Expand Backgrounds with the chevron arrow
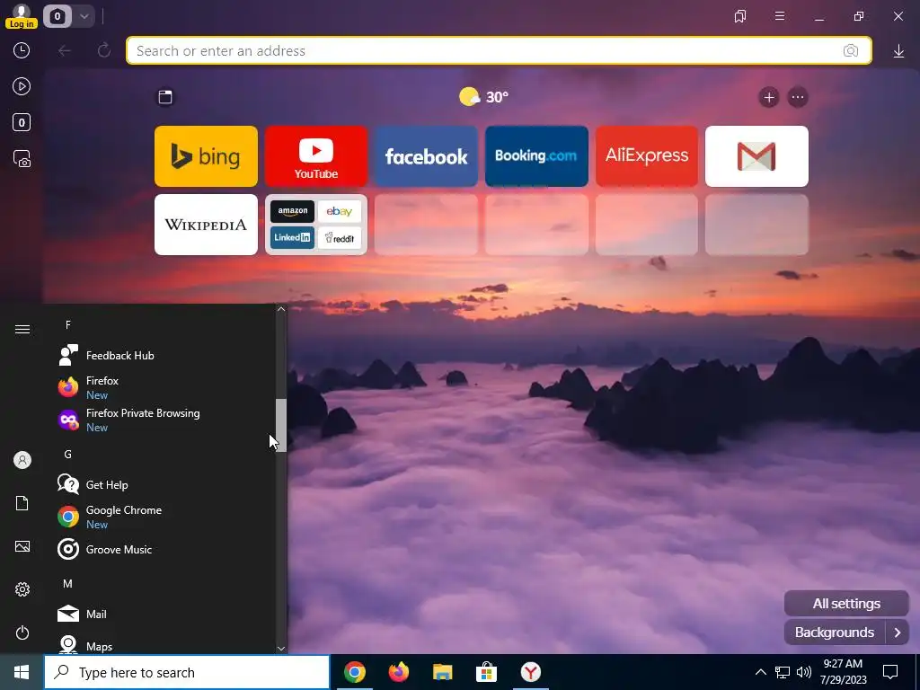Image resolution: width=920 pixels, height=690 pixels. [898, 632]
